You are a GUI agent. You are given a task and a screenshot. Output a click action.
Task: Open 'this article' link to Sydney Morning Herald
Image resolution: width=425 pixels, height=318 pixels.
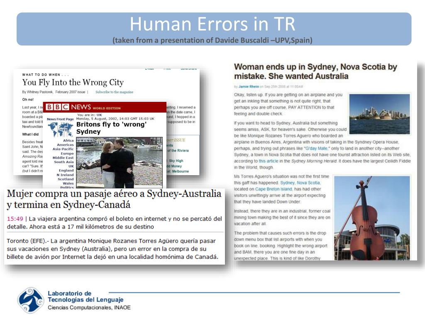coord(269,161)
